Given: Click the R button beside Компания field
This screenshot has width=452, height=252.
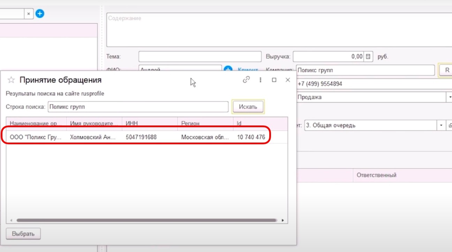Looking at the screenshot, I should tap(447, 70).
